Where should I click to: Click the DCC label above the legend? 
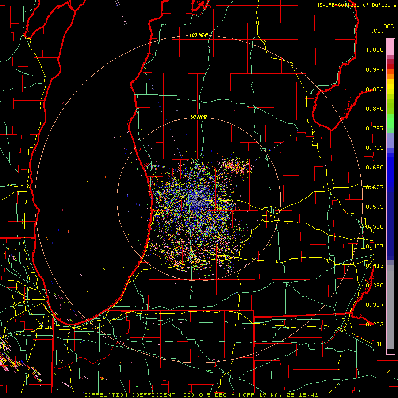tap(388, 27)
